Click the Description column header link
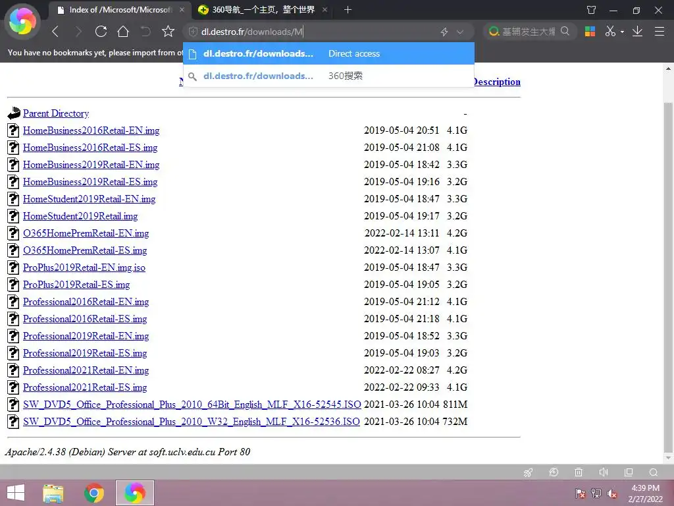This screenshot has width=674, height=506. (x=497, y=82)
